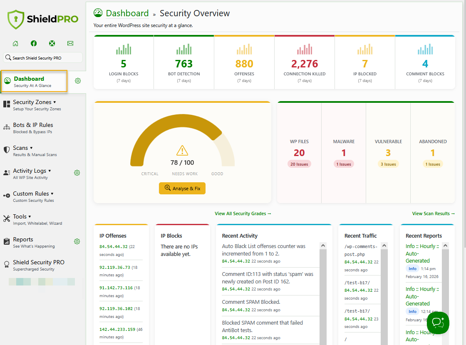Screen dimensions: 466x345
Task: Focus the Search Shield Security PRO field
Action: [x=43, y=58]
